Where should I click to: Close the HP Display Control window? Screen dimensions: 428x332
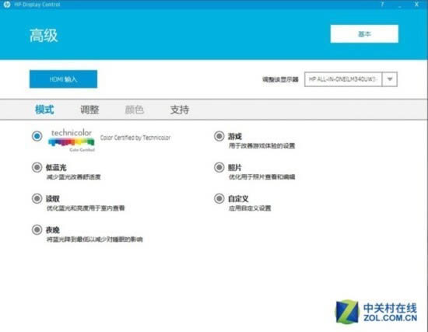point(416,5)
